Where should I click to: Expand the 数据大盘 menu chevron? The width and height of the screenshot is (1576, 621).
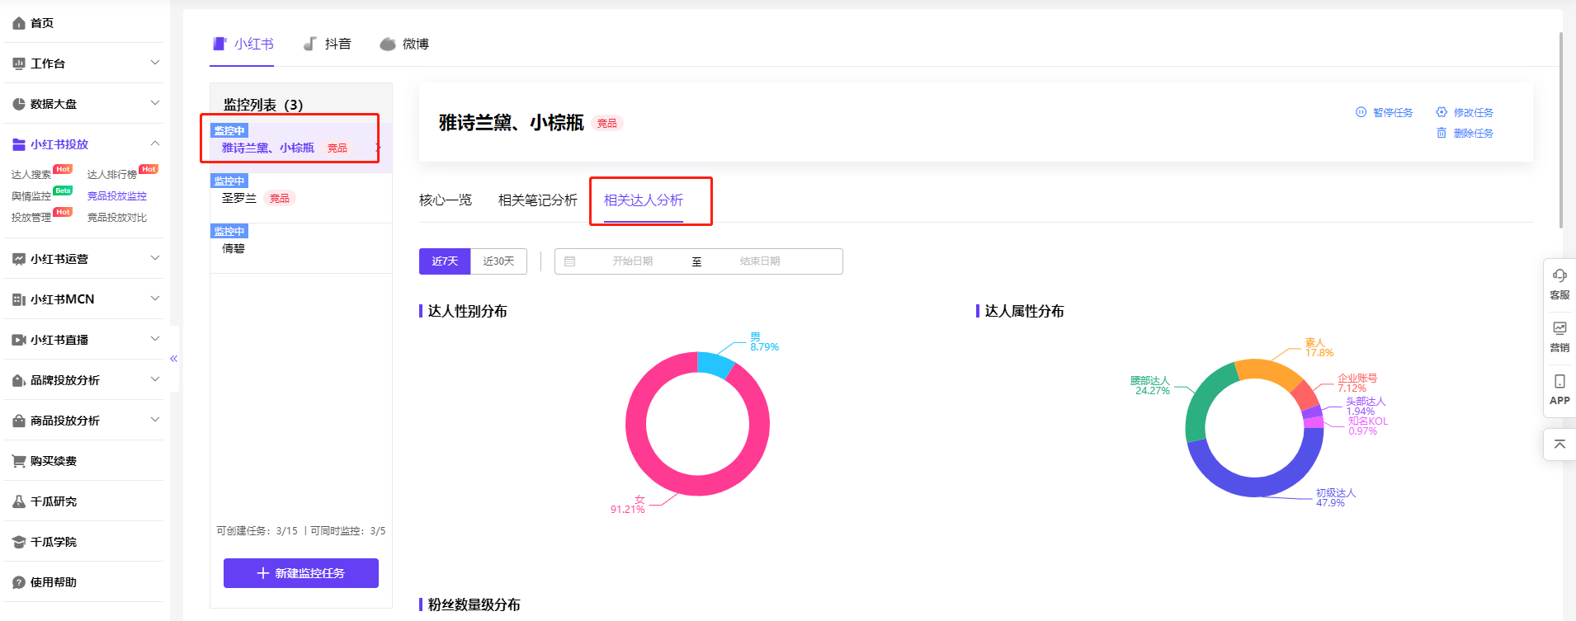click(155, 103)
